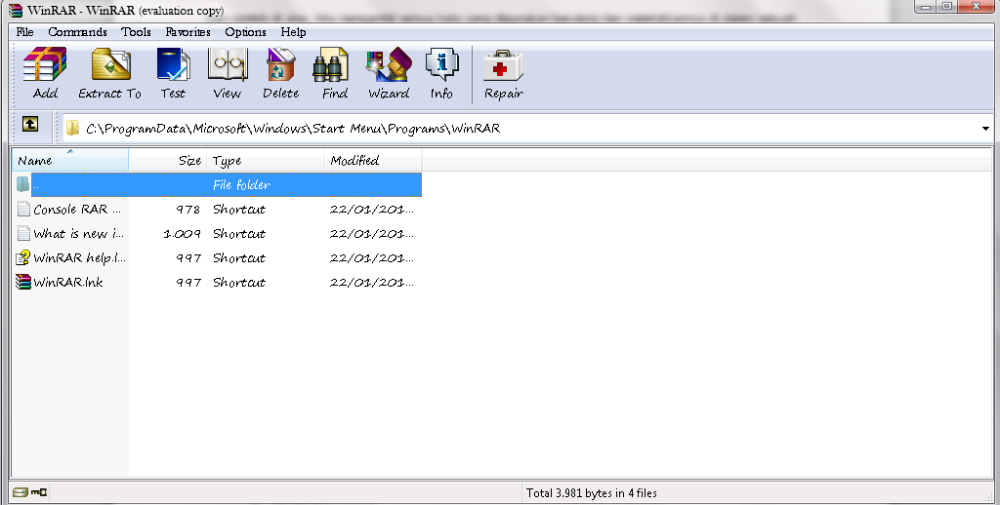Select the WinRAR help.lnk file name
The image size is (1000, 505).
pos(79,258)
